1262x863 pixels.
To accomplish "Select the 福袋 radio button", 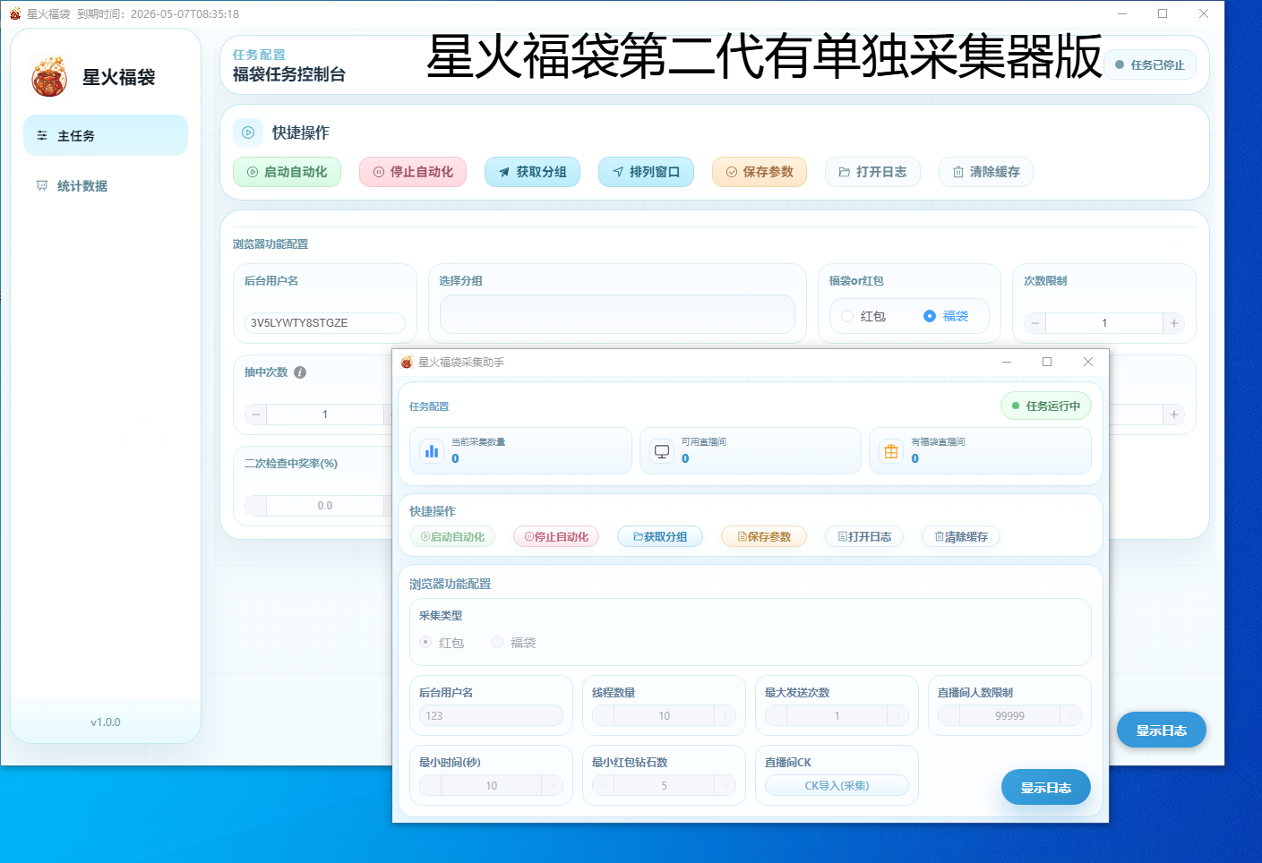I will [x=928, y=316].
